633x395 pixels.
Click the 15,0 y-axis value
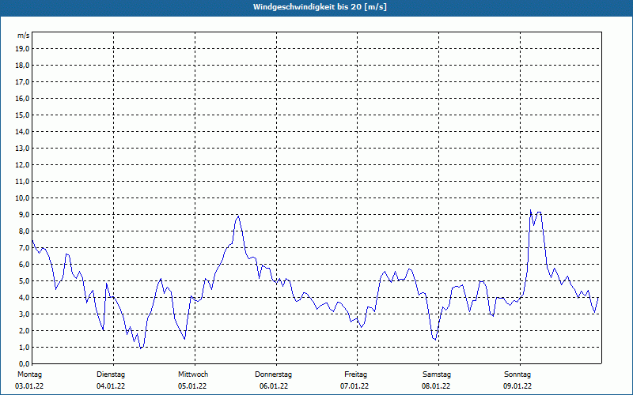22,115
